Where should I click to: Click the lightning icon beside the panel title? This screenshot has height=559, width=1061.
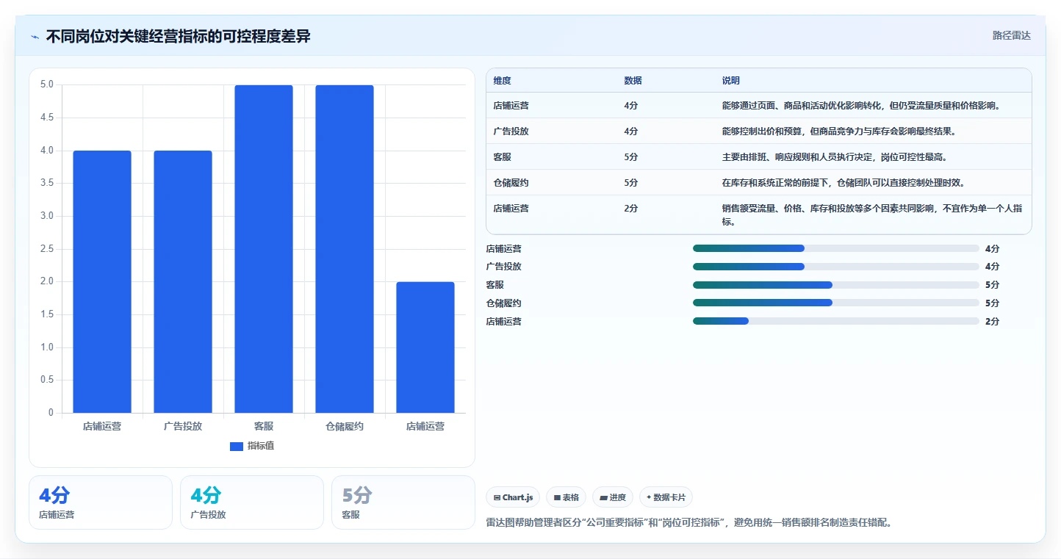coord(35,36)
